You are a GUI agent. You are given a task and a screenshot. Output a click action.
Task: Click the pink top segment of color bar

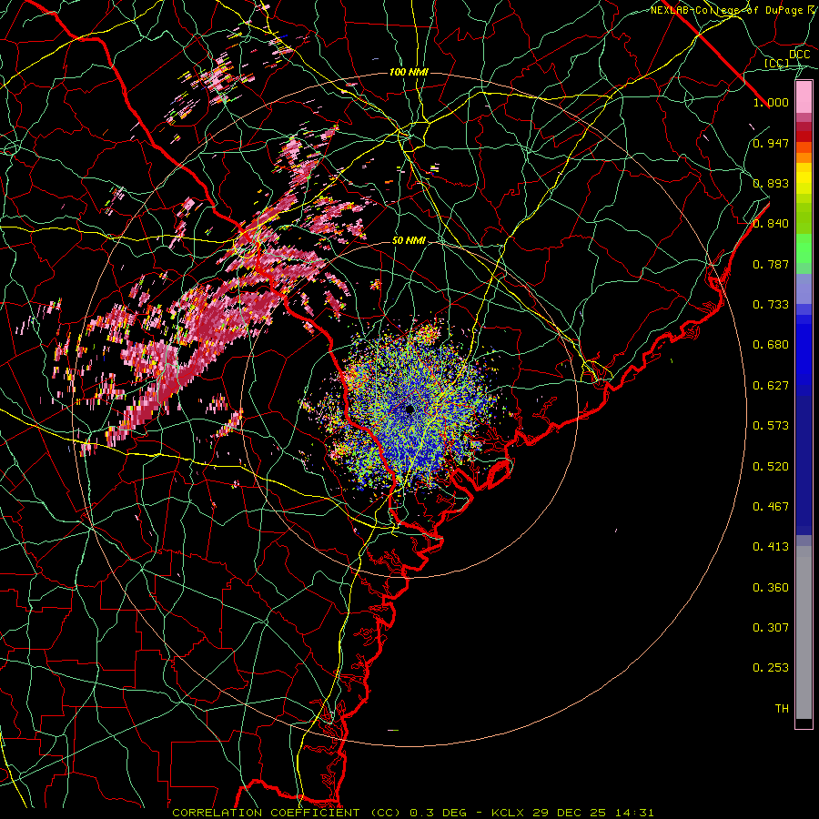804,97
